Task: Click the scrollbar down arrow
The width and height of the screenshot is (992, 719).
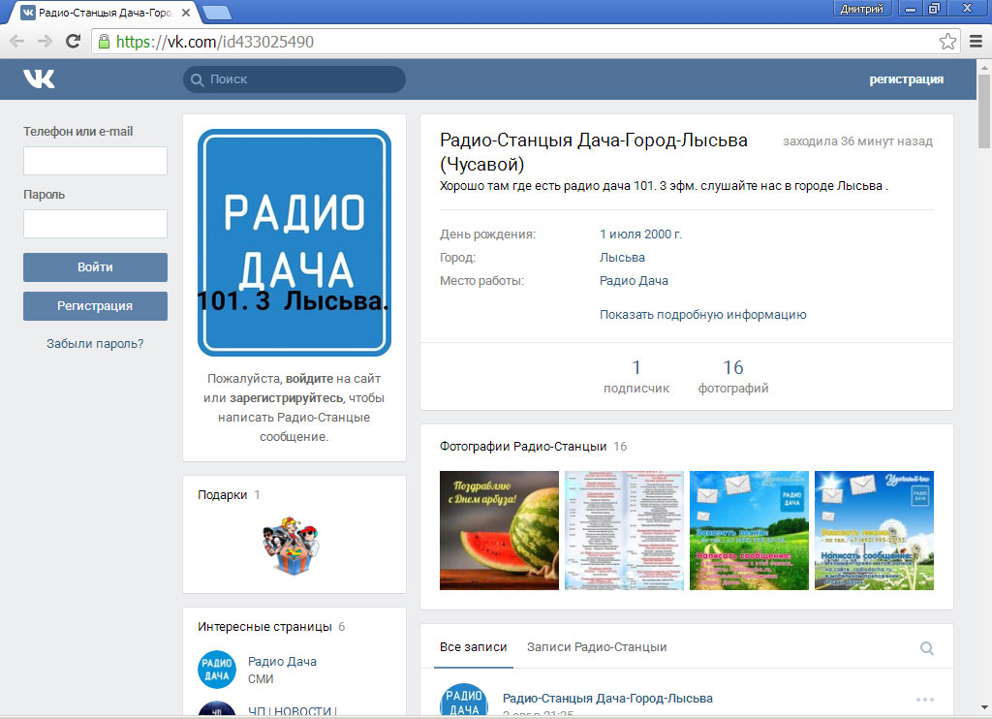Action: (984, 707)
